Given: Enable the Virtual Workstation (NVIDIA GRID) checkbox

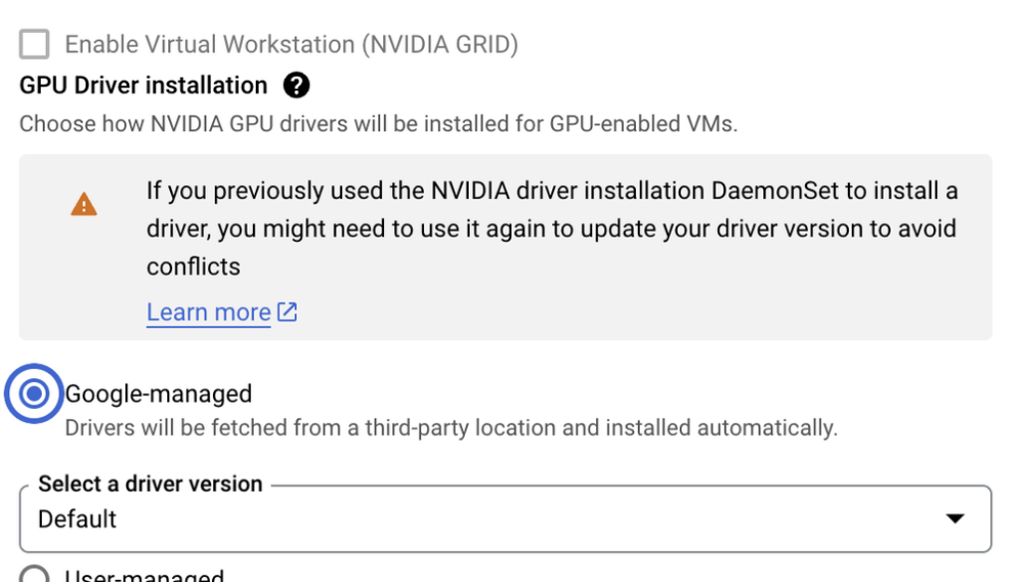Looking at the screenshot, I should tap(34, 44).
